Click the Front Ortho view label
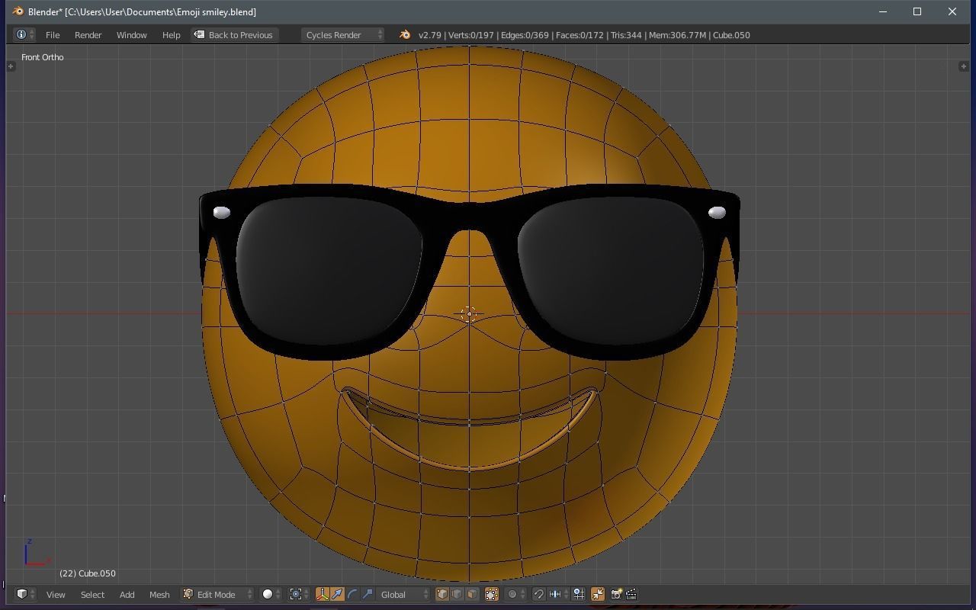 (x=43, y=57)
